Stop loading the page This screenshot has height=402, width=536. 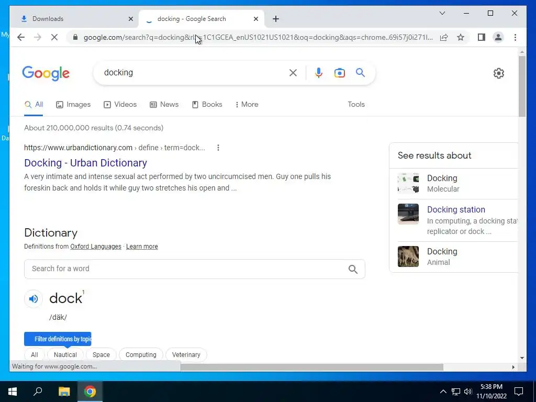[x=54, y=37]
